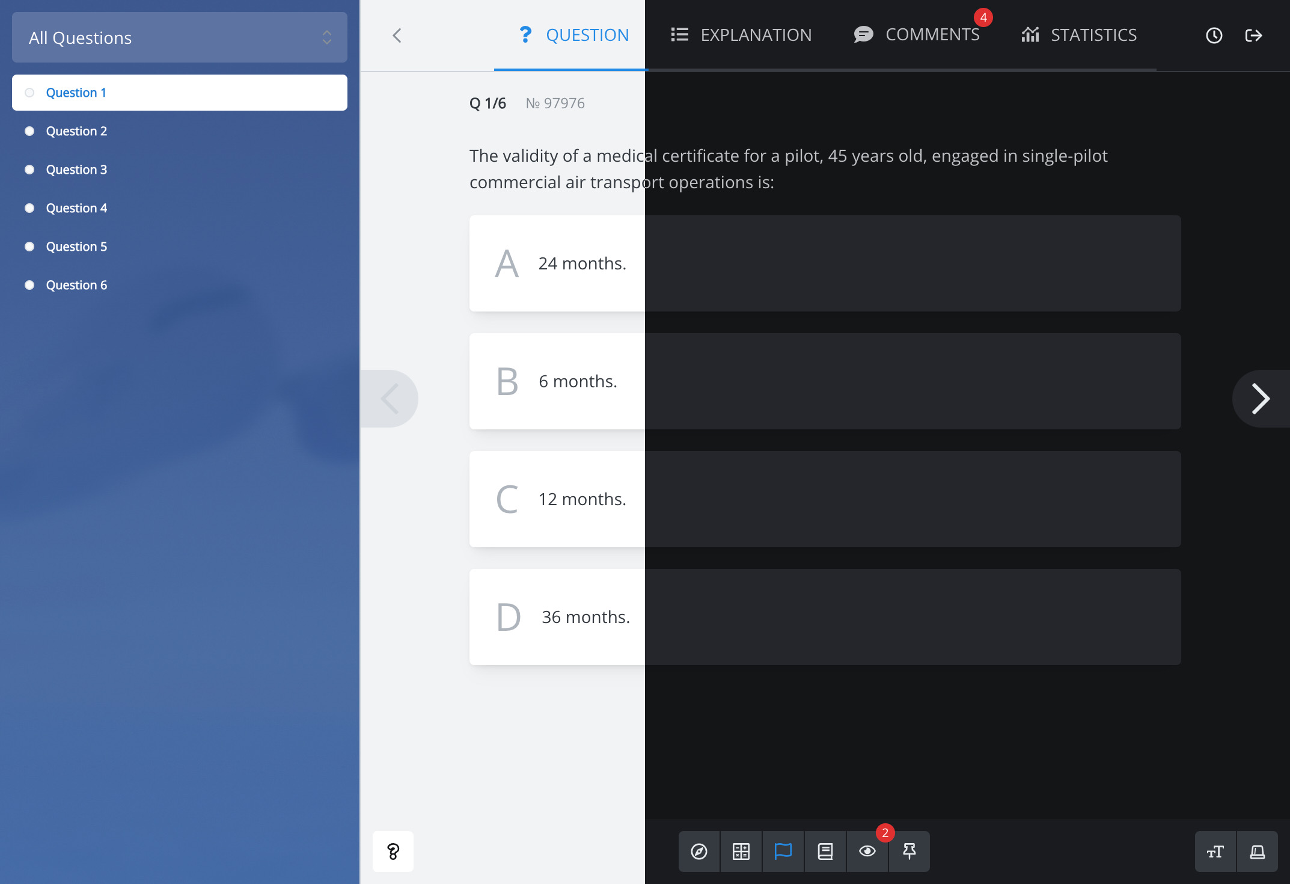Select Question 2 in the sidebar
Viewport: 1290px width, 884px height.
coord(179,131)
